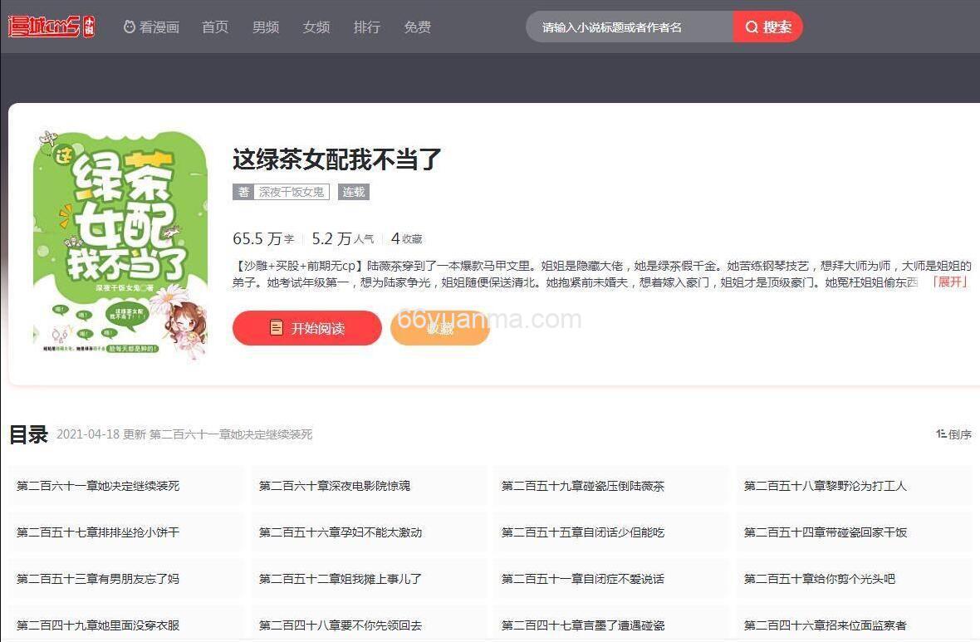Open the 首页 menu item
The height and width of the screenshot is (642, 980).
(x=214, y=26)
